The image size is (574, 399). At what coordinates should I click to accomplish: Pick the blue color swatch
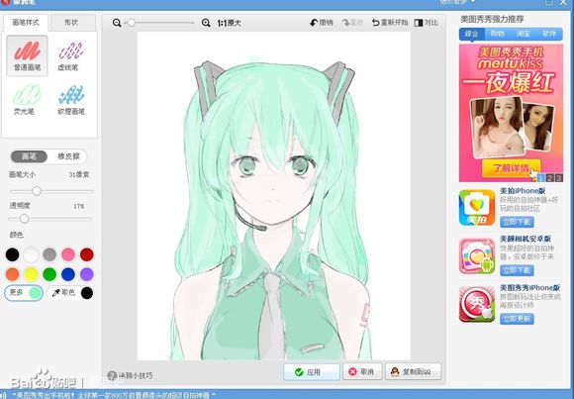click(68, 274)
